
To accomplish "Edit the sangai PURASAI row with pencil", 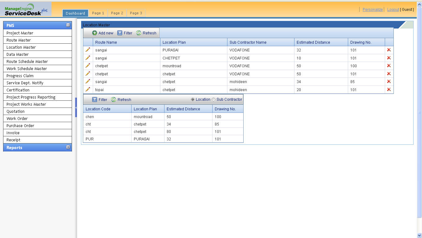I will pos(88,50).
